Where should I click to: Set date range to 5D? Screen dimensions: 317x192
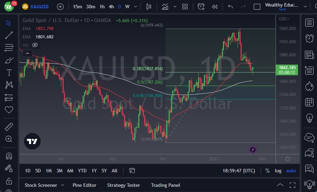pyautogui.click(x=38, y=171)
